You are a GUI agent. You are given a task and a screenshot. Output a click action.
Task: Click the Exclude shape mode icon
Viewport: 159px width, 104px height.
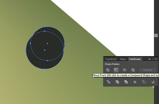pos(133,70)
